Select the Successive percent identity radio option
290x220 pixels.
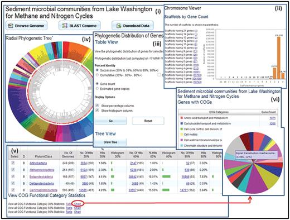pyautogui.click(x=97, y=70)
